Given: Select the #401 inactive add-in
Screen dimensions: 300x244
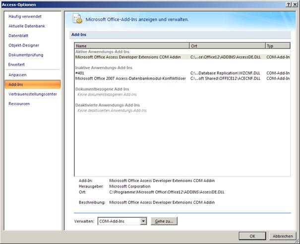Looking at the screenshot, I should pyautogui.click(x=182, y=73).
